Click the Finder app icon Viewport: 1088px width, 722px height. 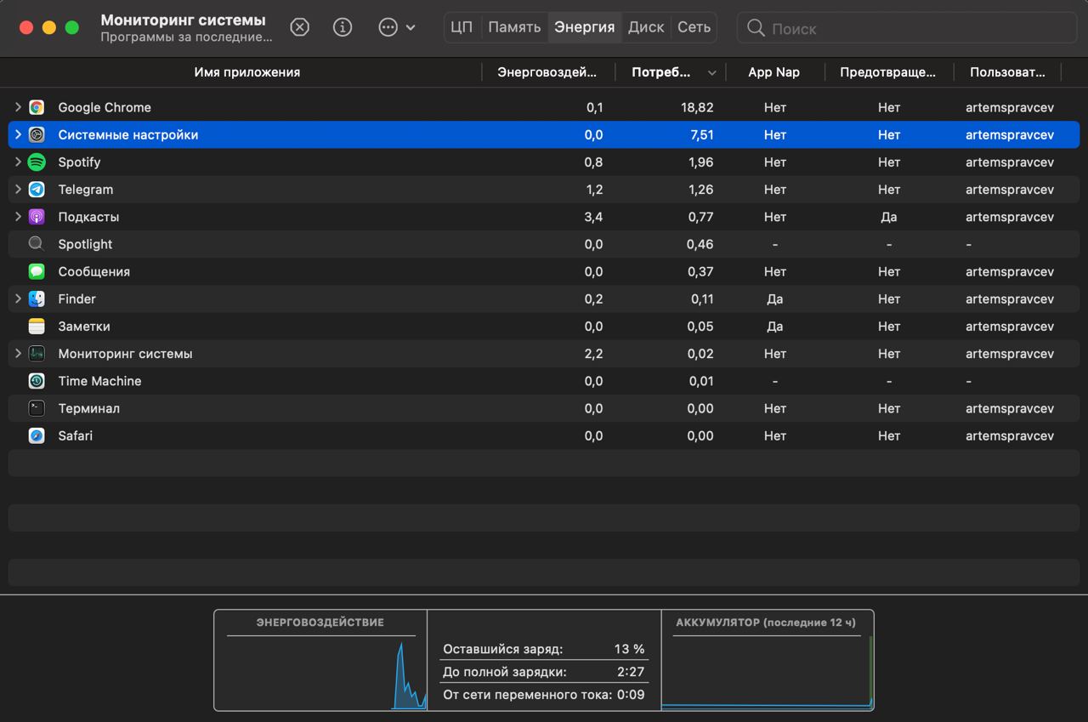[37, 298]
